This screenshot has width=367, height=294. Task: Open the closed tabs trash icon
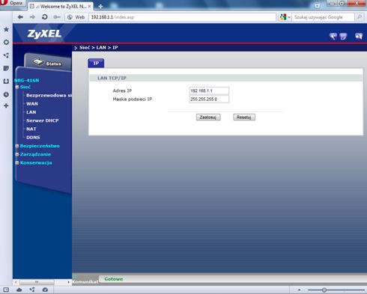(317, 5)
